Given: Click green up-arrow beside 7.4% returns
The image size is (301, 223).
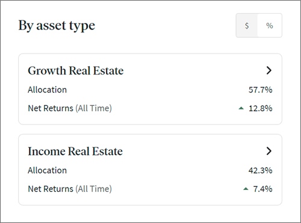Looking at the screenshot, I should pos(246,189).
